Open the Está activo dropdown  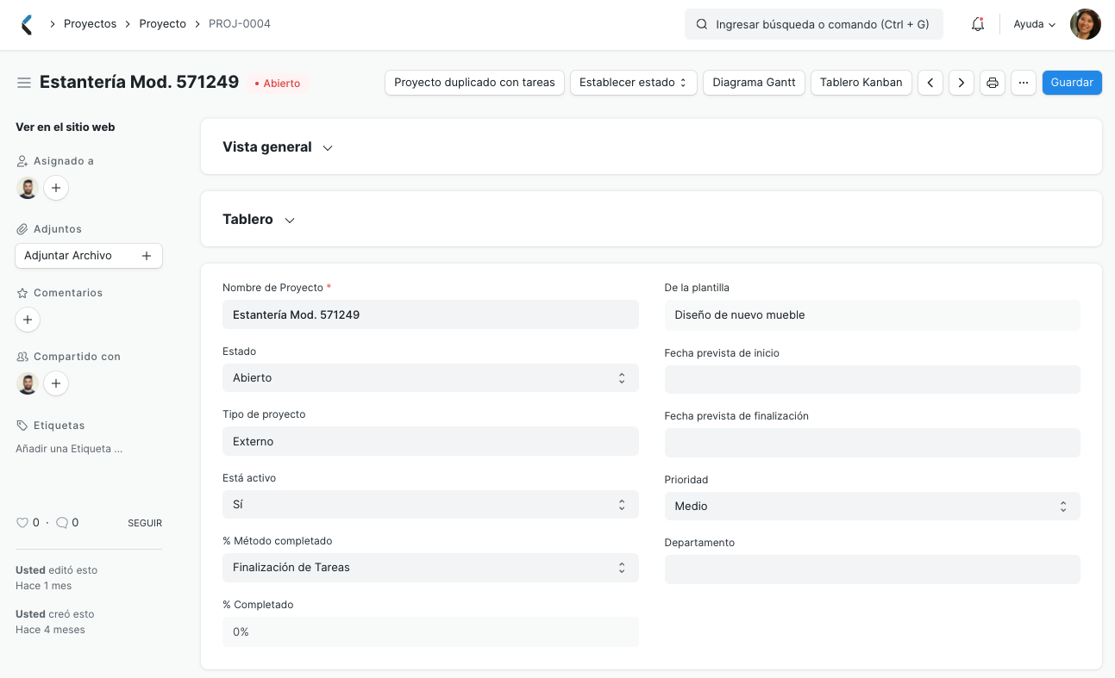[x=430, y=504]
